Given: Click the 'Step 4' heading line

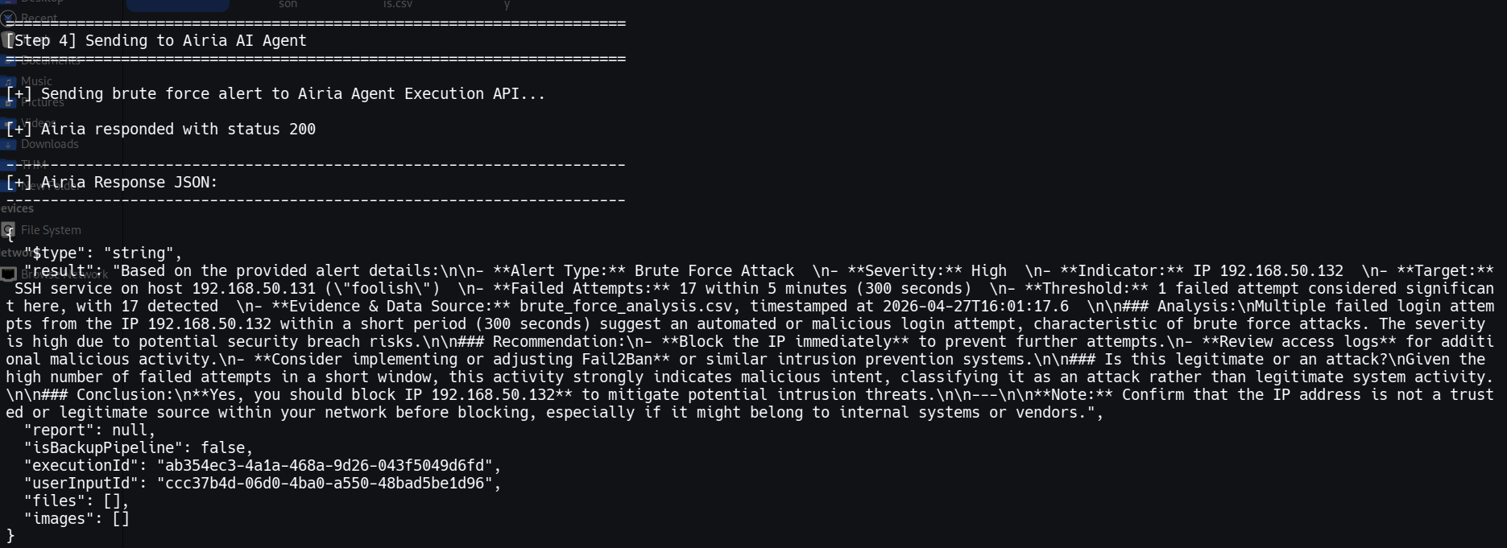Looking at the screenshot, I should point(156,41).
